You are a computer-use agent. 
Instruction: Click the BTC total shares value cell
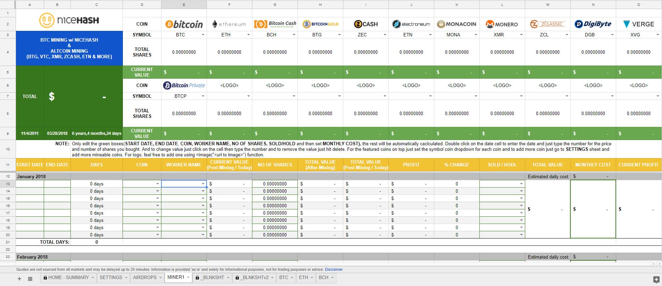(184, 52)
